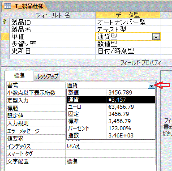Viewport: 172px width, 171px height.
Task: Choose the 固定 format option
Action: 111,114
